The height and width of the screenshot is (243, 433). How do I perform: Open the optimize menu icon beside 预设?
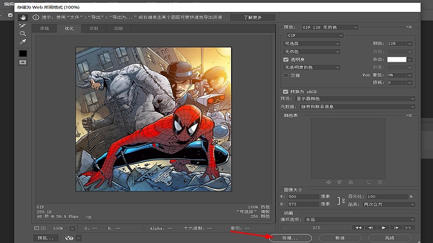click(409, 27)
